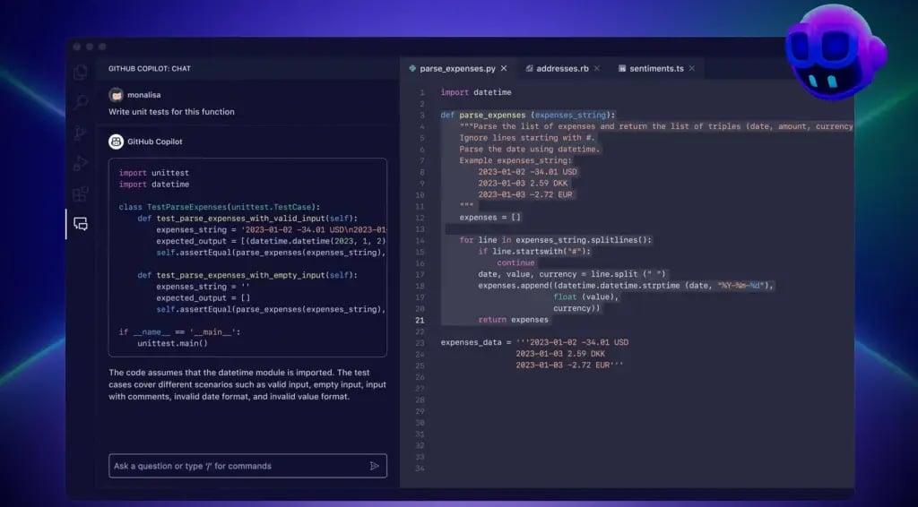The width and height of the screenshot is (918, 507).
Task: Open Source Control view in activity bar
Action: pyautogui.click(x=81, y=133)
